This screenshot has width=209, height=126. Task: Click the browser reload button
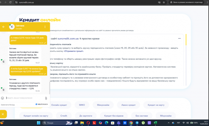(x=10, y=2)
